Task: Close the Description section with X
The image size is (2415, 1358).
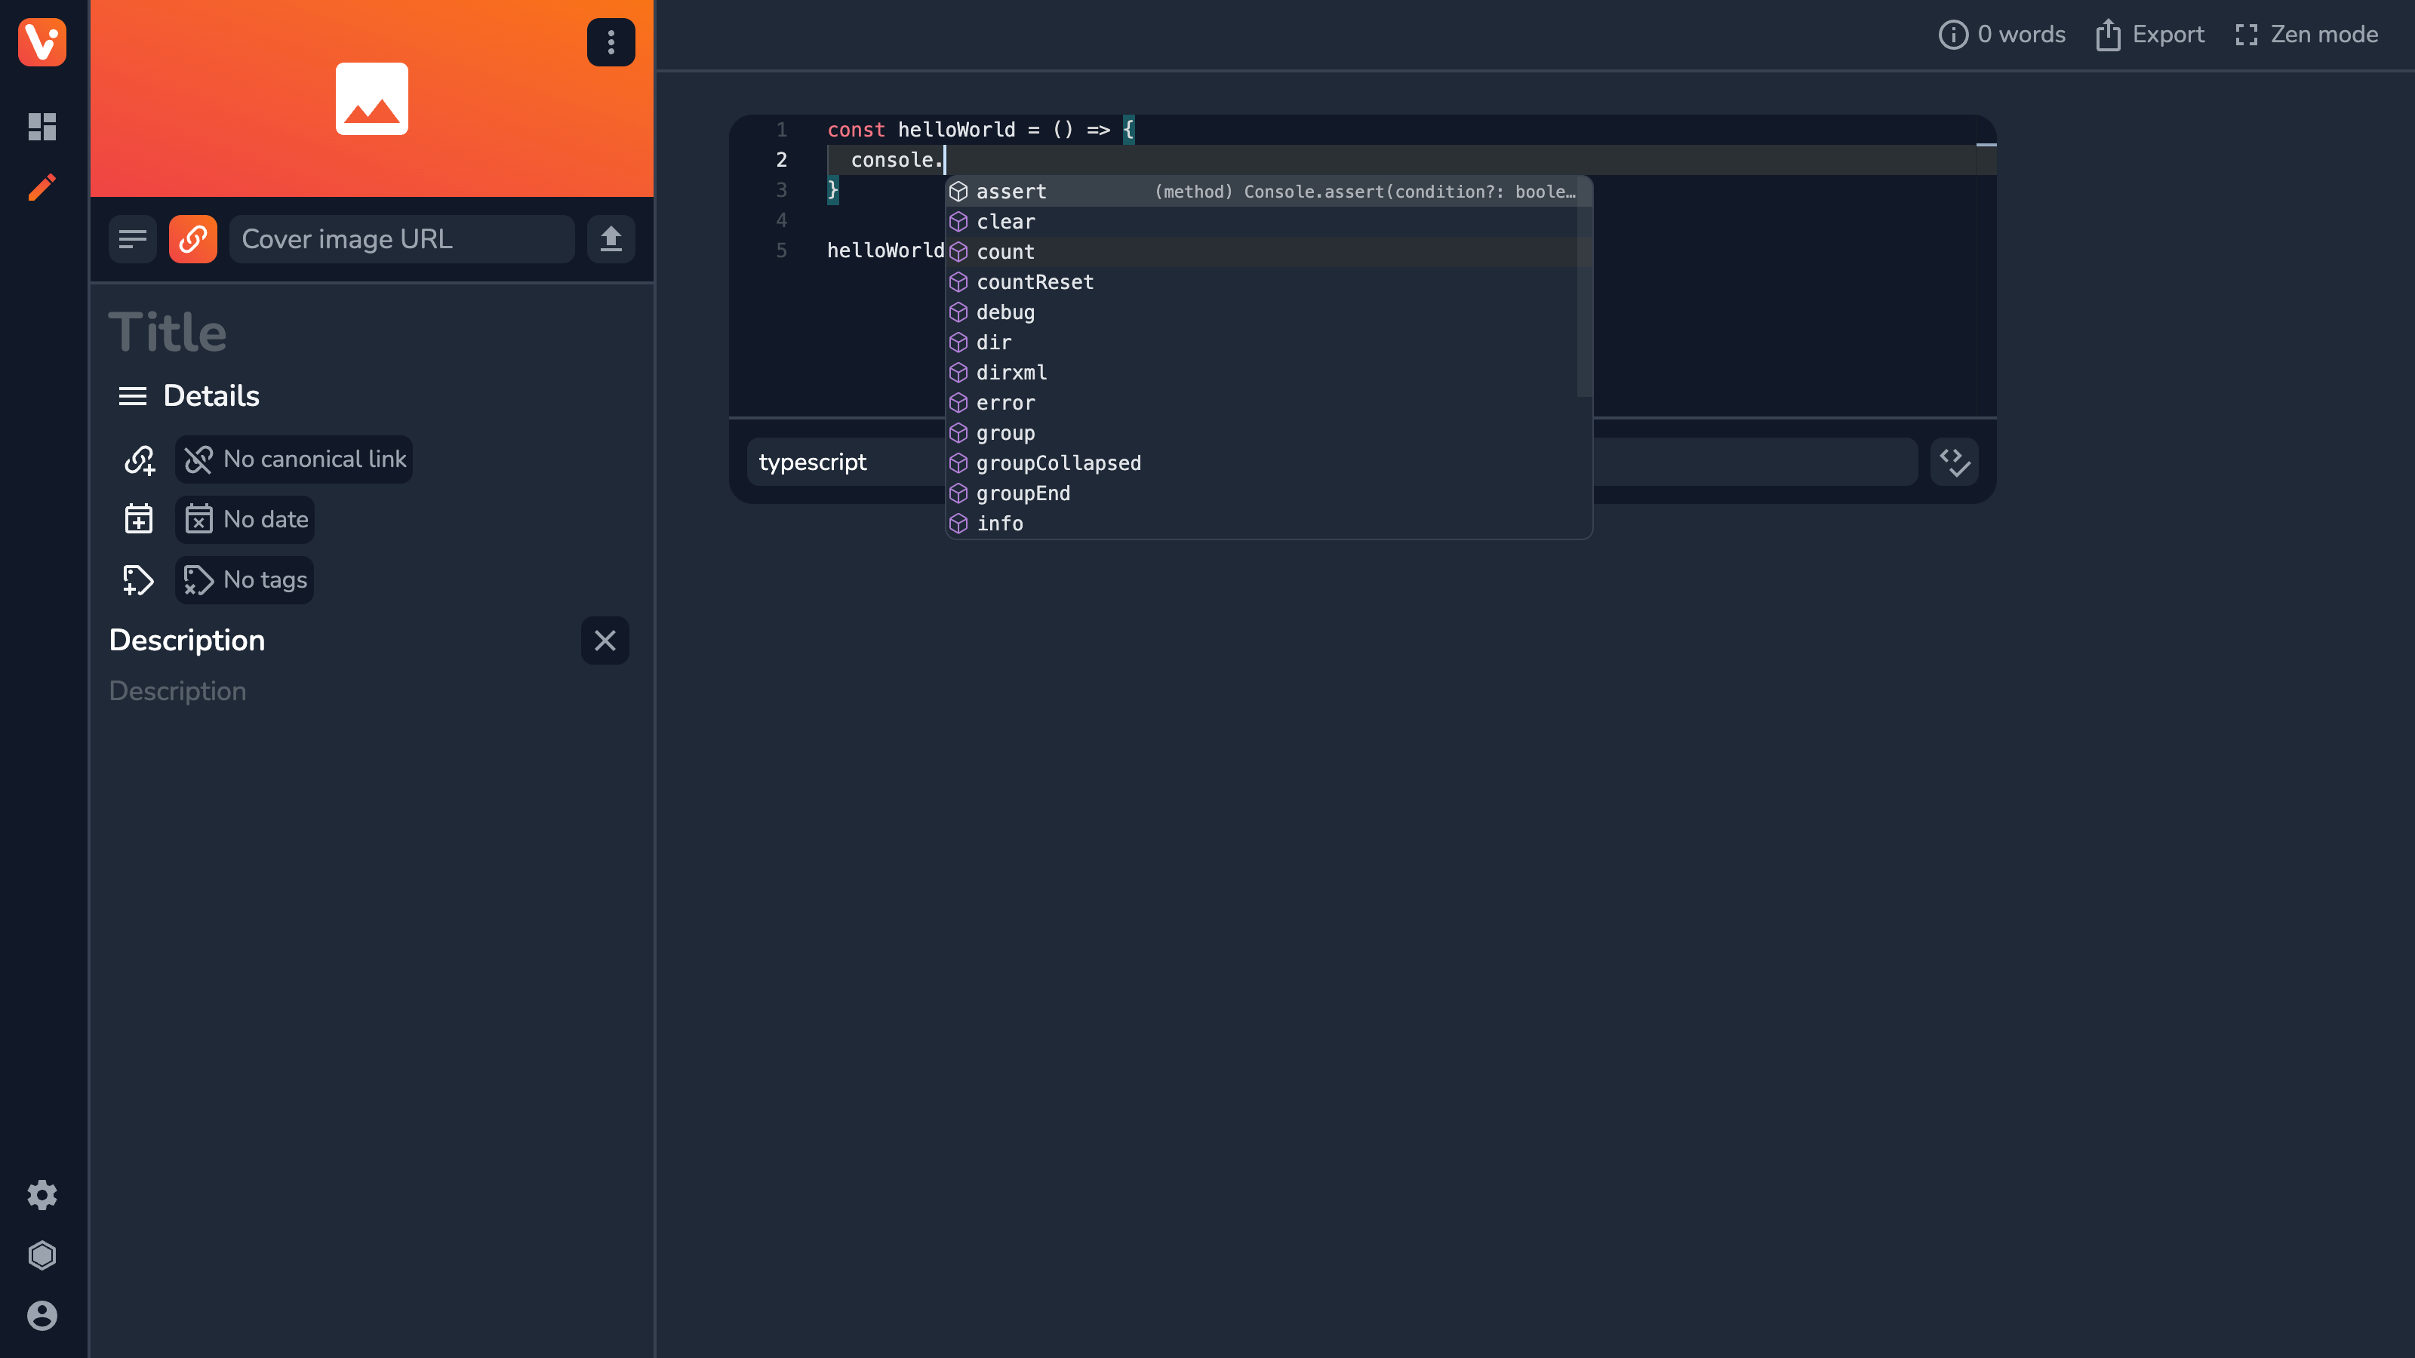Action: (x=604, y=640)
